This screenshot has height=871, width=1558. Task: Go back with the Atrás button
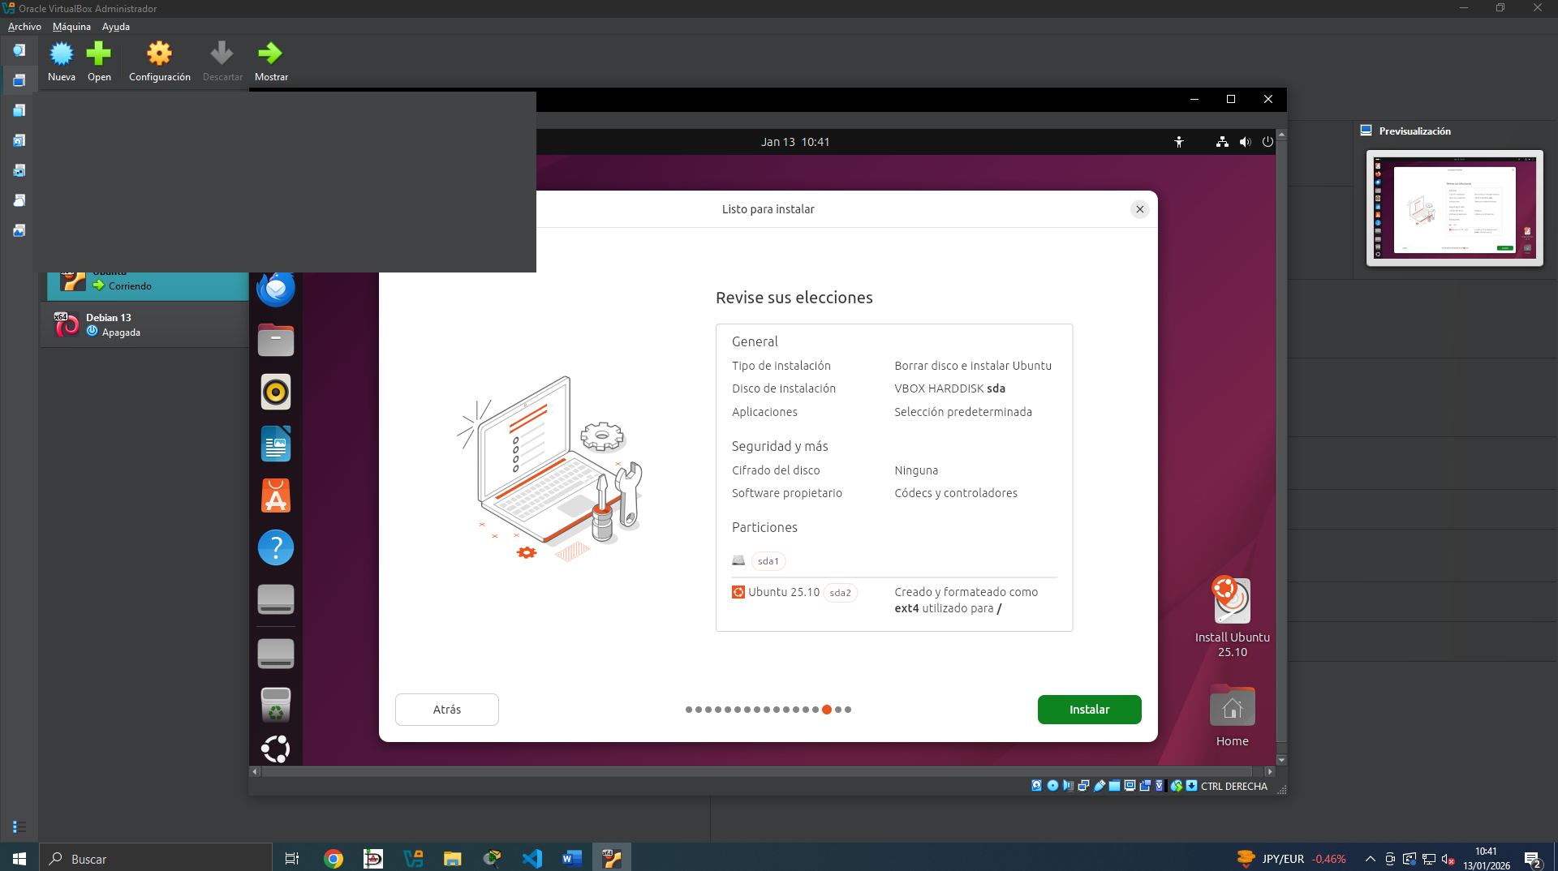tap(446, 710)
